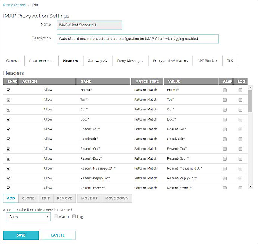Enable the Alarm checkbox for To:* rule
The image size is (258, 244).
(x=224, y=100)
